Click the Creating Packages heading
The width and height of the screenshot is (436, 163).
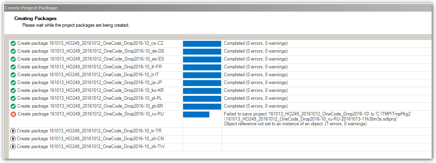coord(35,18)
